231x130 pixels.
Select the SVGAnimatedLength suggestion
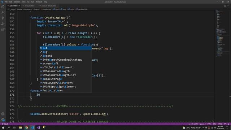(x=66, y=71)
